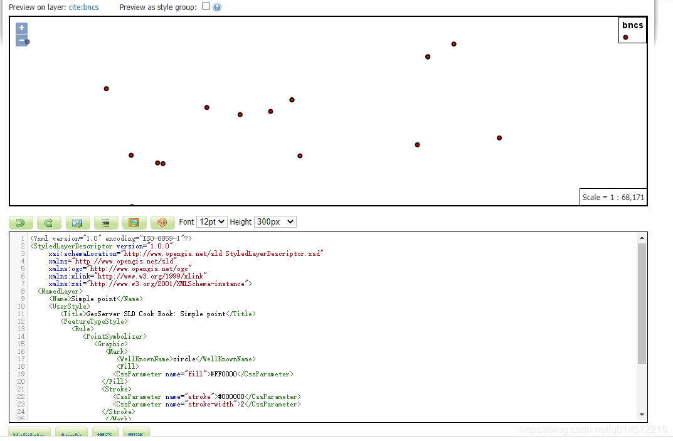Click the go-to-line toolbar button

(78, 223)
